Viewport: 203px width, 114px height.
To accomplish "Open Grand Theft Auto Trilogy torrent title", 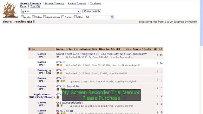I will (101, 54).
